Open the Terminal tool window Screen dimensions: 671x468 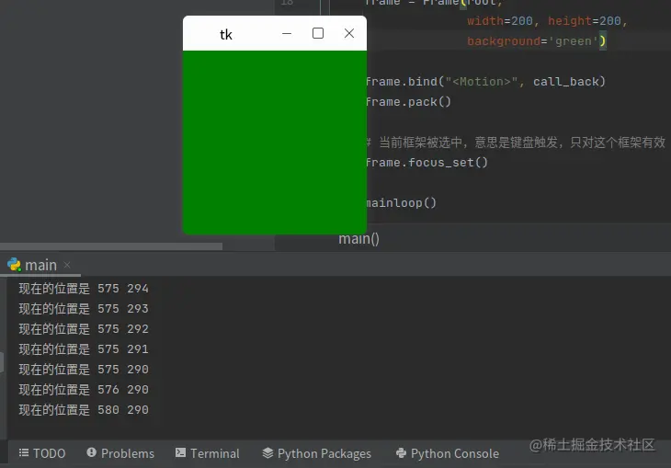tap(208, 453)
